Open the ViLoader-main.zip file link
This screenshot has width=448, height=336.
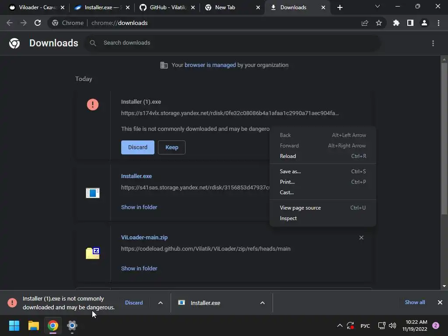click(144, 238)
